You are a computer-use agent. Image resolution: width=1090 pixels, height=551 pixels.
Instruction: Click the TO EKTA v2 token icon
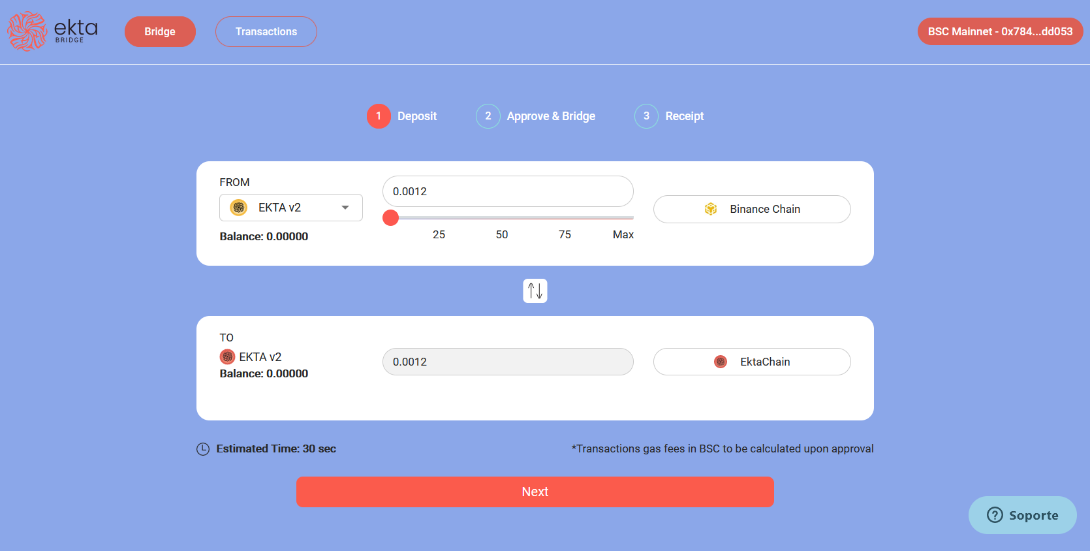(227, 356)
